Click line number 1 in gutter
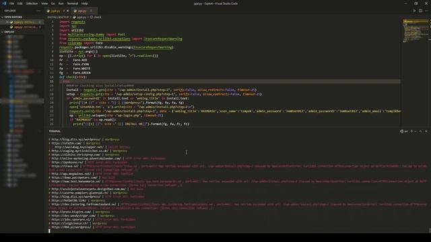The image size is (431, 242). pos(53,22)
